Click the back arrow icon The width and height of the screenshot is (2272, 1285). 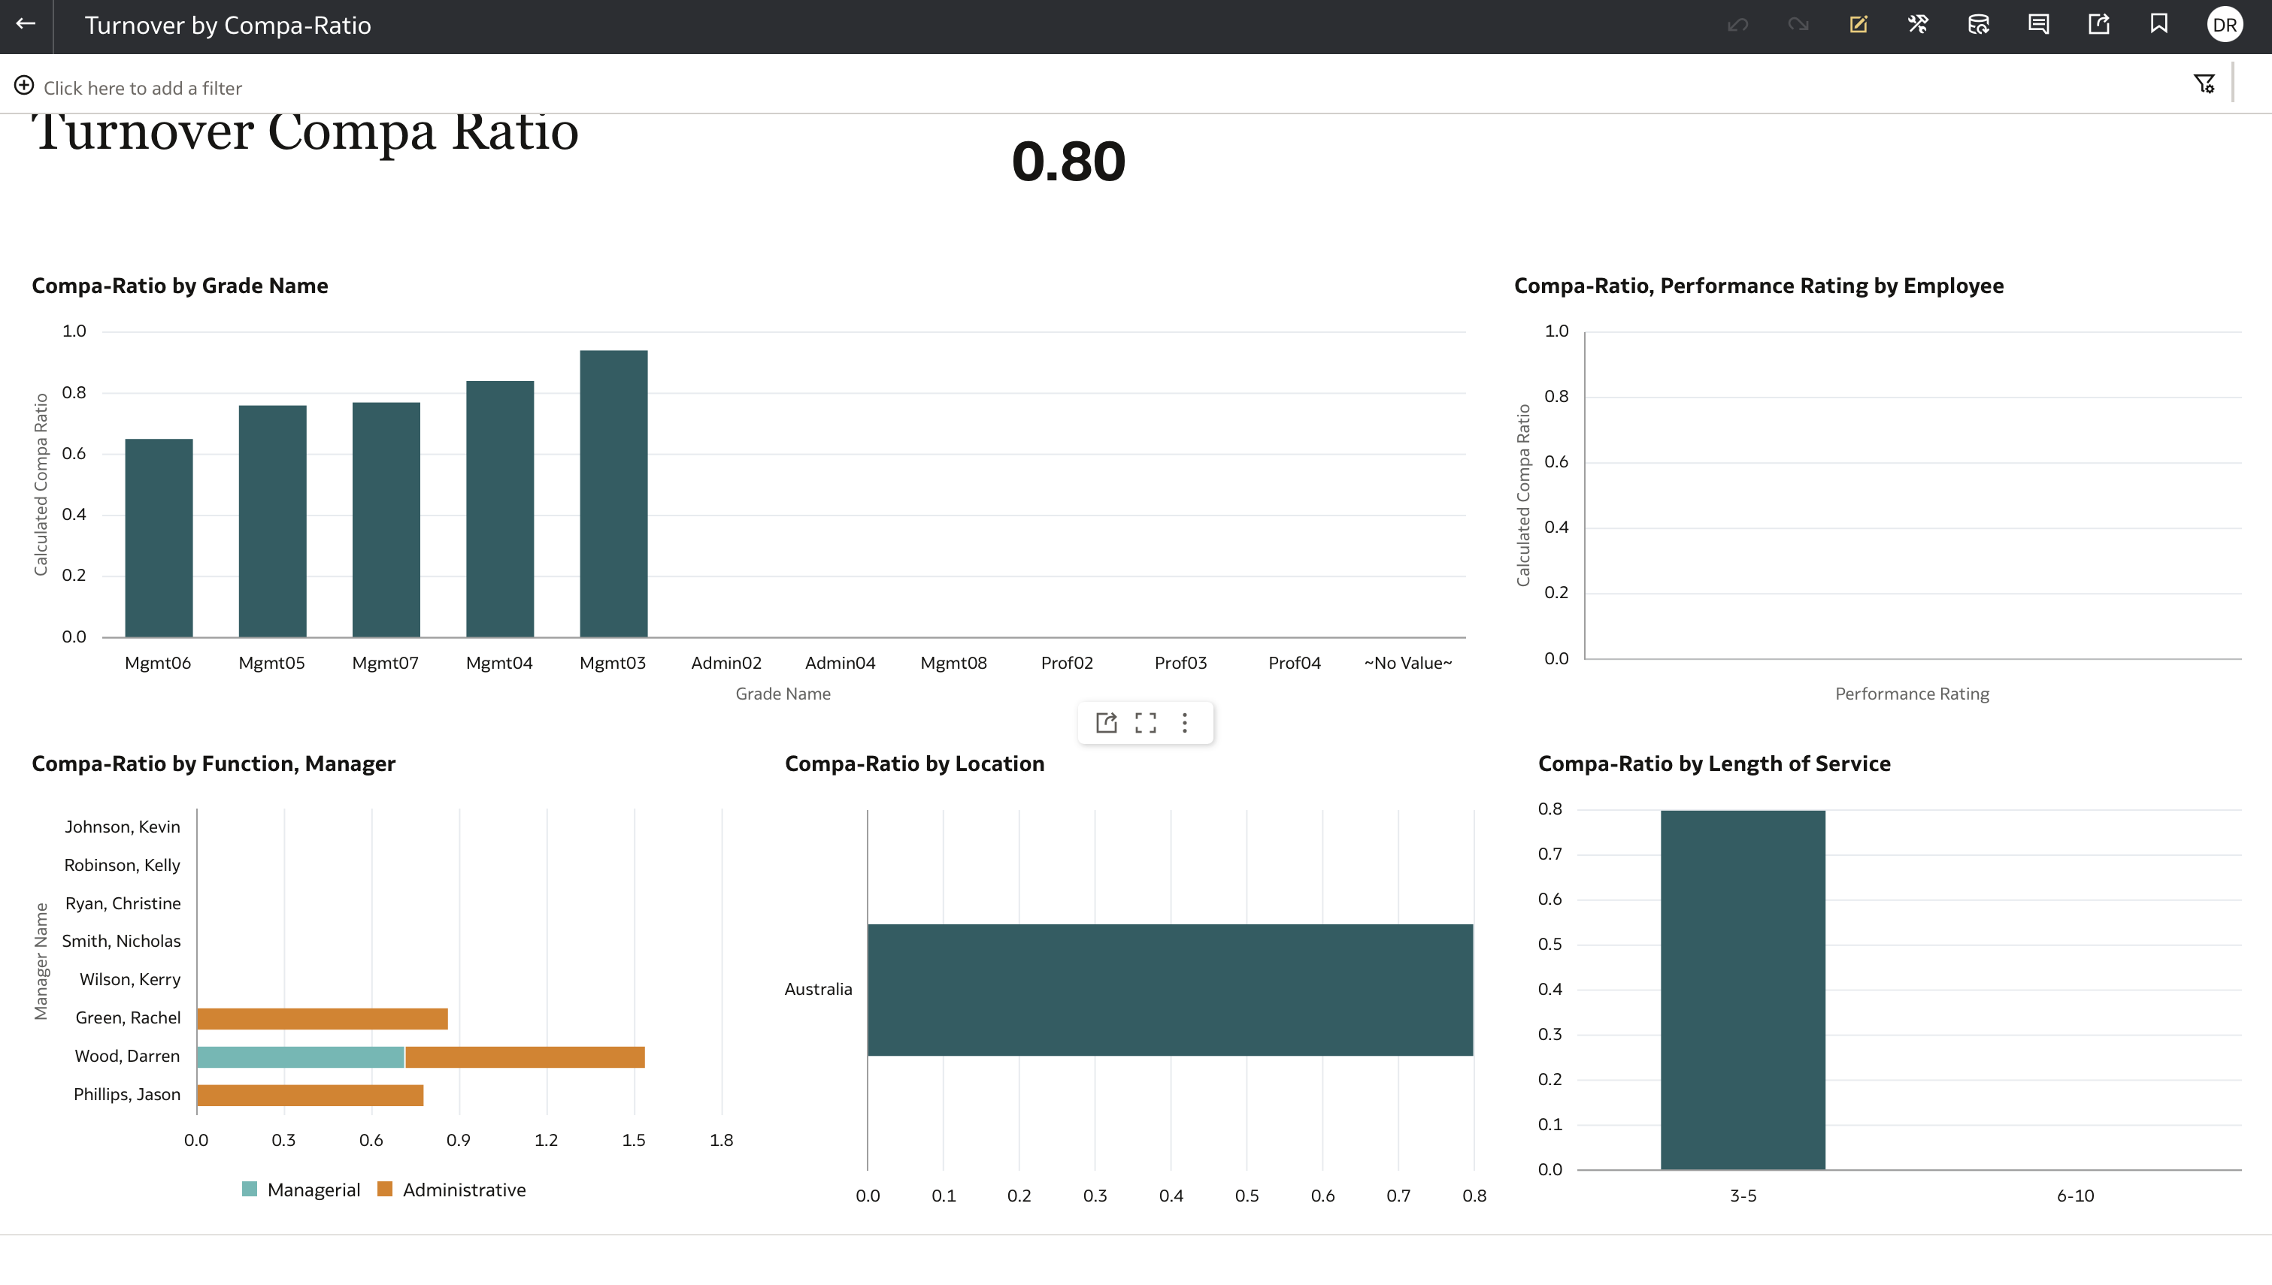[x=26, y=25]
